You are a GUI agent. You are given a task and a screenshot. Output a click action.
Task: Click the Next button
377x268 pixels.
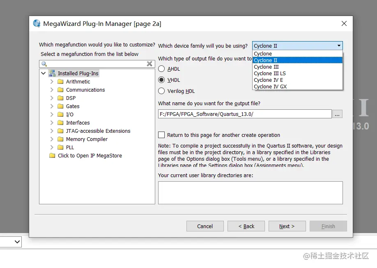tap(287, 226)
